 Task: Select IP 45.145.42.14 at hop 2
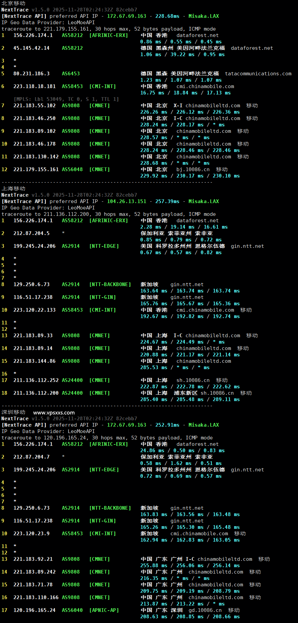(31, 48)
